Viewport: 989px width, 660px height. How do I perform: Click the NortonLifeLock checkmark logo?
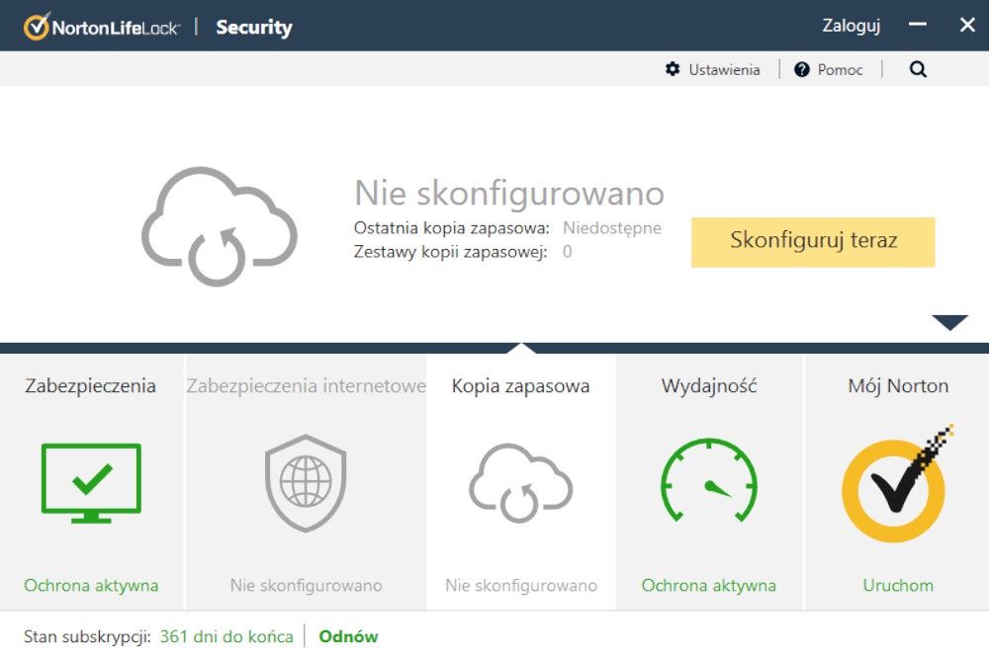36,27
